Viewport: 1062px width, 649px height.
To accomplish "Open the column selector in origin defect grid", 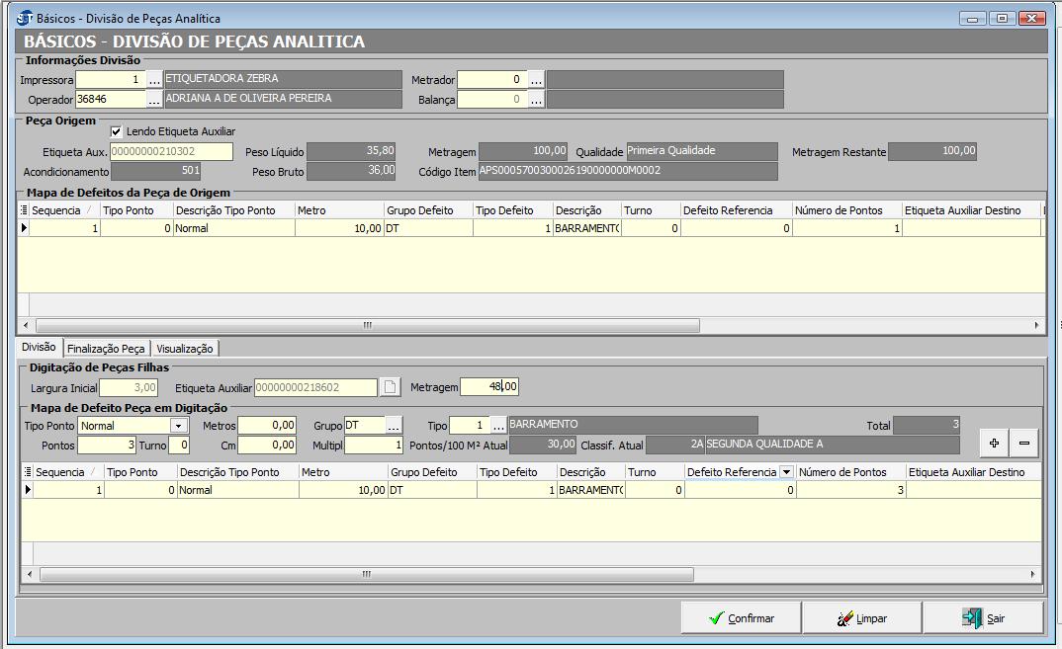I will [24, 210].
